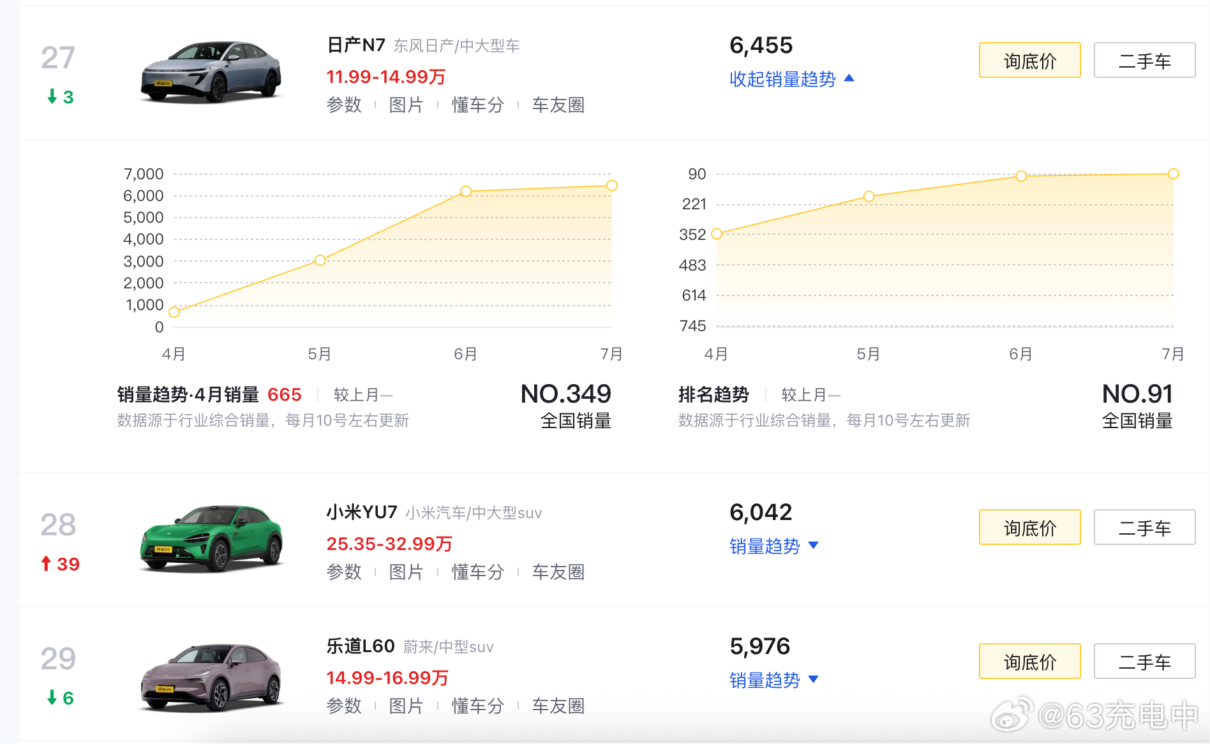Select the 5月 point on ranking chart
This screenshot has height=744, width=1210.
tap(869, 197)
